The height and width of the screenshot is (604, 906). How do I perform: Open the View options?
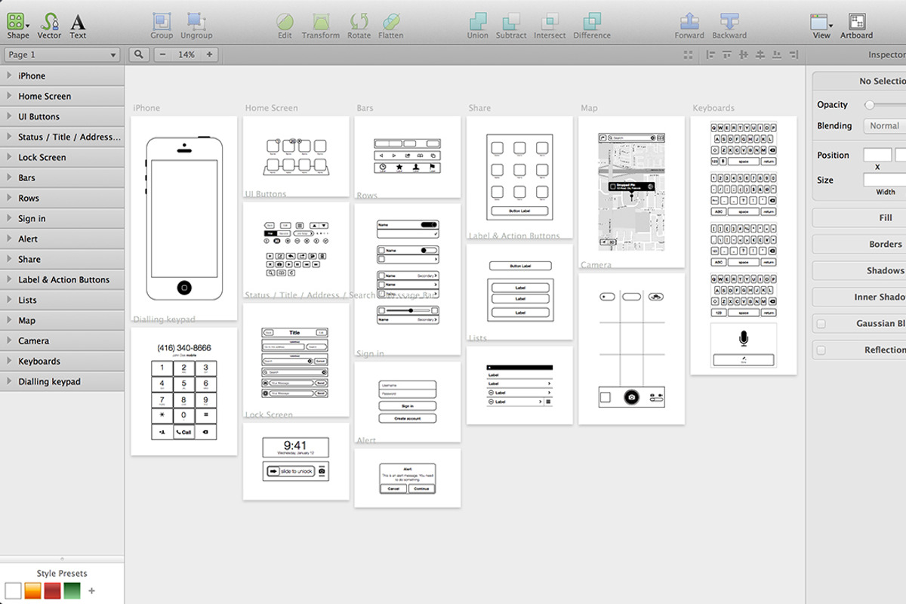pyautogui.click(x=821, y=25)
